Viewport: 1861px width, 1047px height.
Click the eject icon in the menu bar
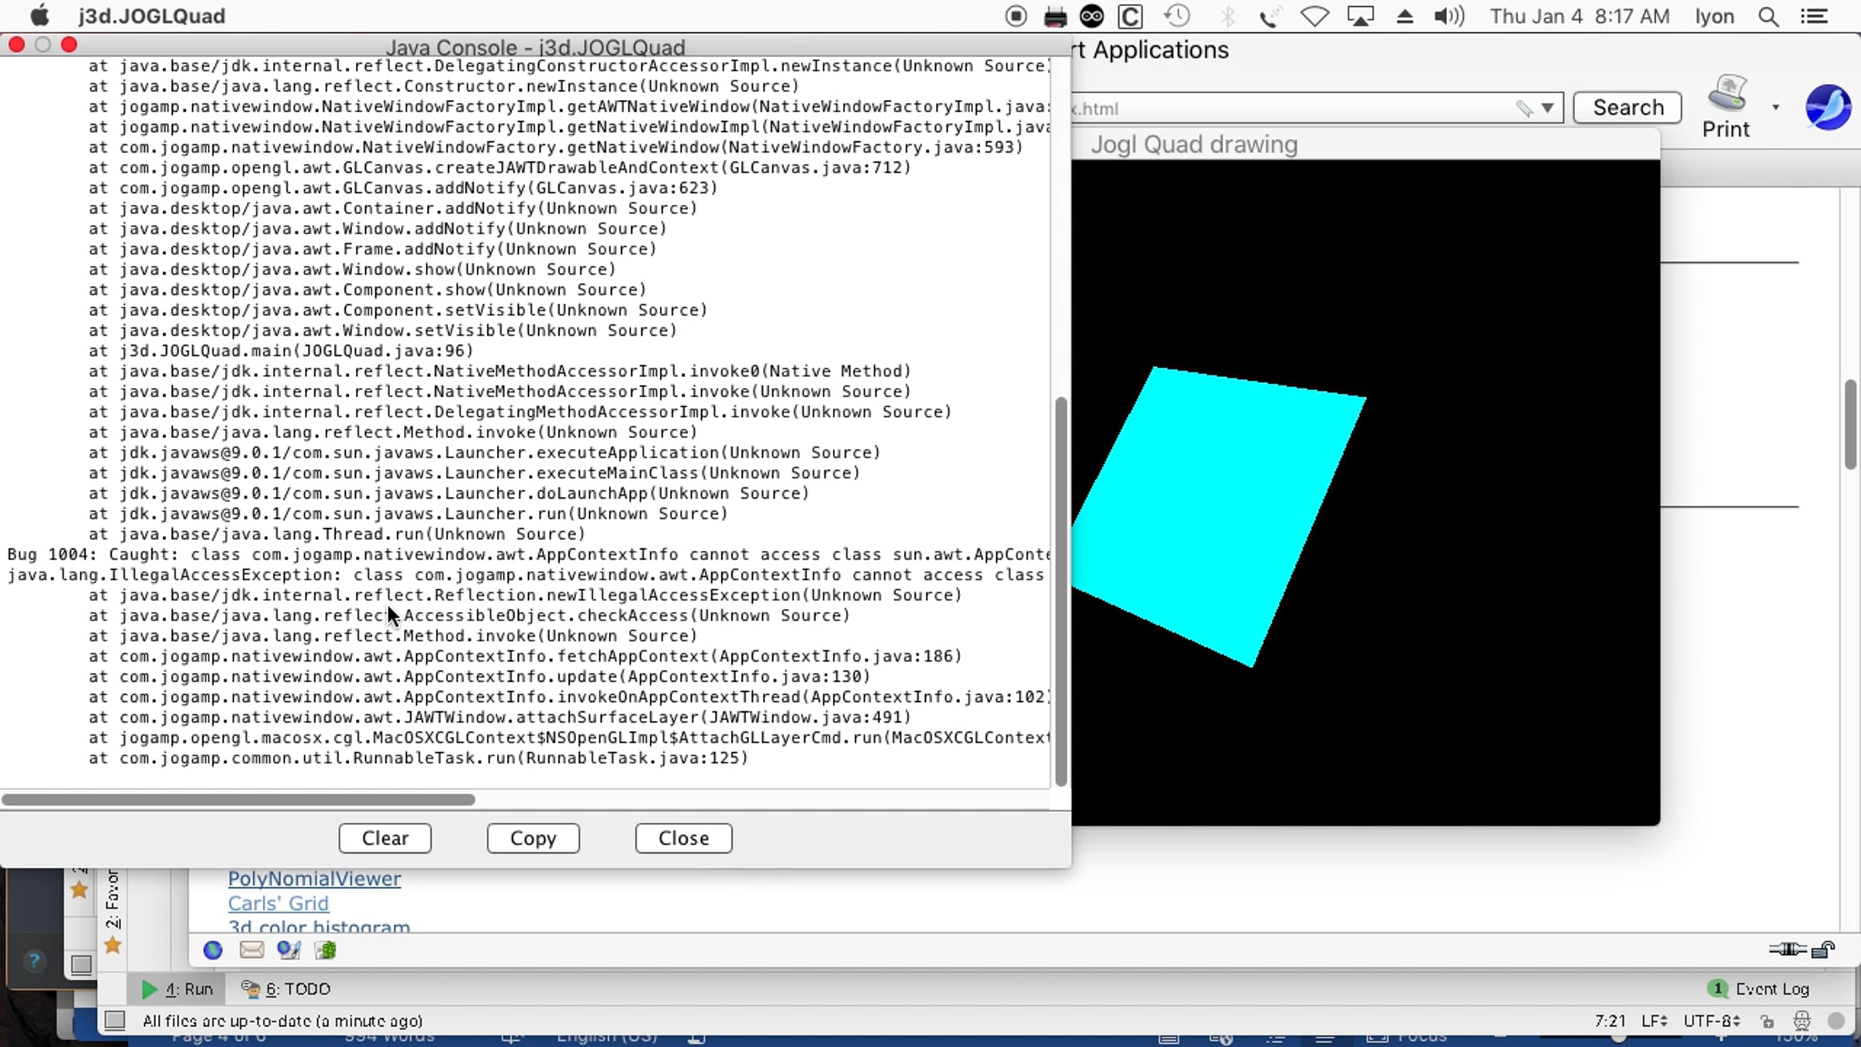1404,16
